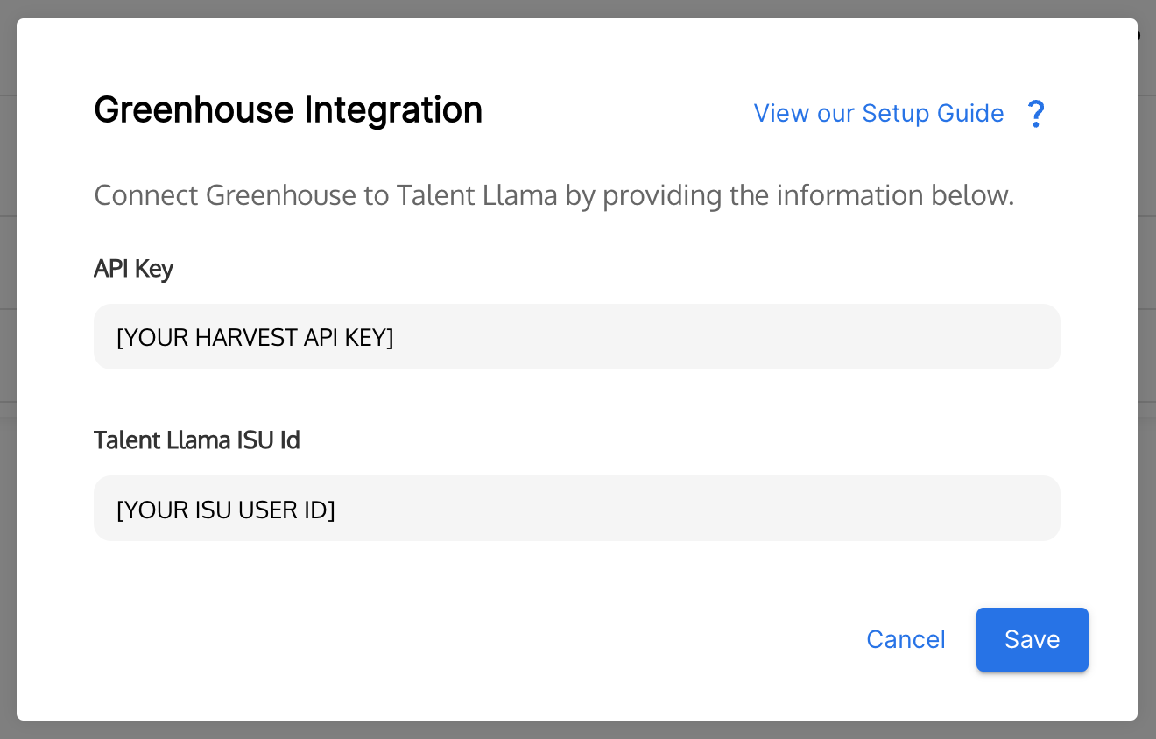Focus the Talent Llama ISU Id field
The width and height of the screenshot is (1156, 739).
point(577,509)
